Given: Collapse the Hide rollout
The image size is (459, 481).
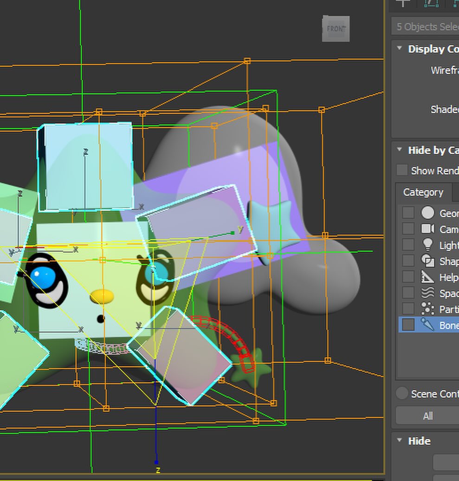Looking at the screenshot, I should click(399, 440).
